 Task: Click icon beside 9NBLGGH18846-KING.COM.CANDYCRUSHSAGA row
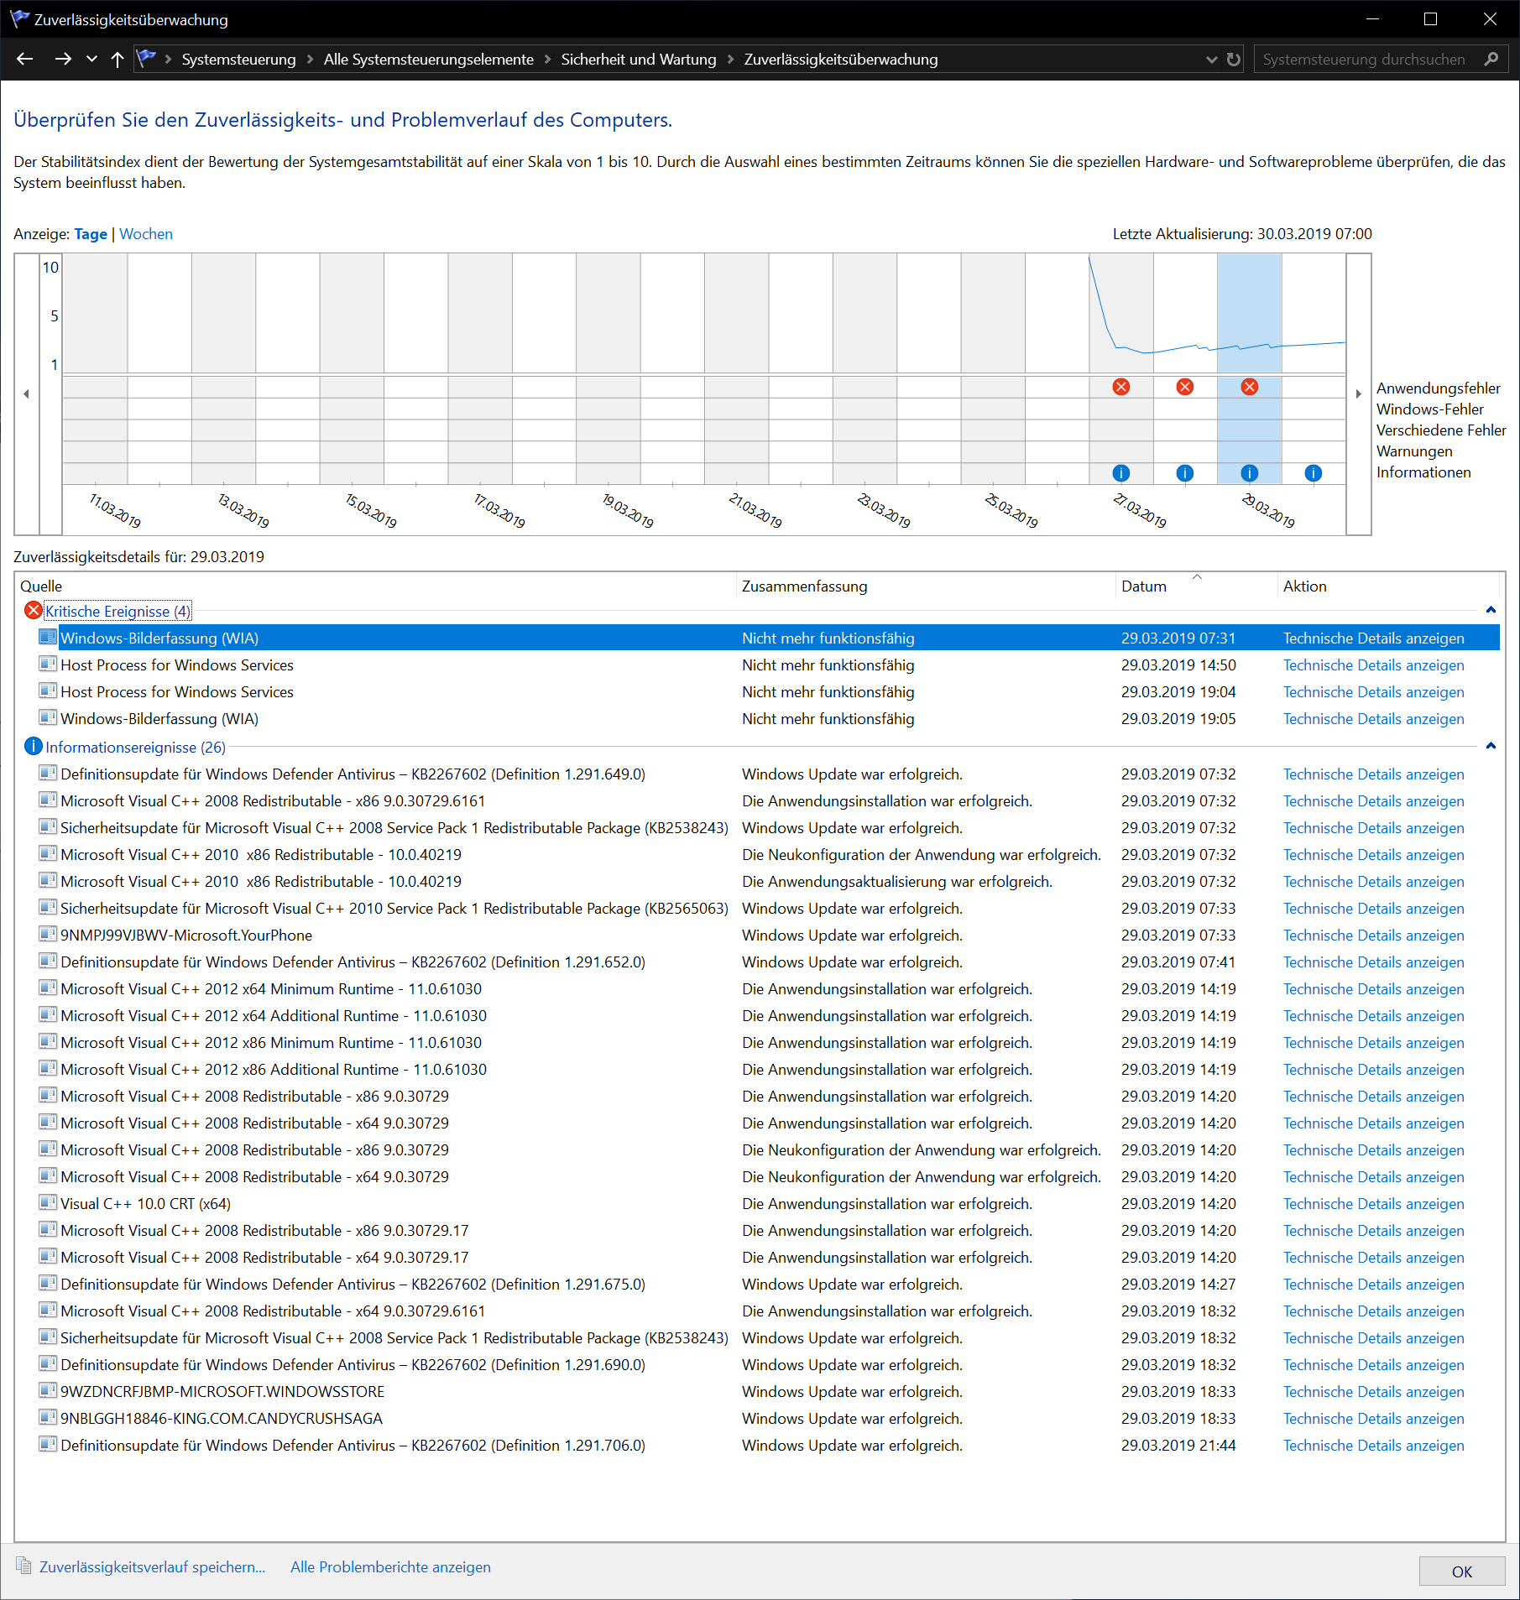pos(48,1417)
